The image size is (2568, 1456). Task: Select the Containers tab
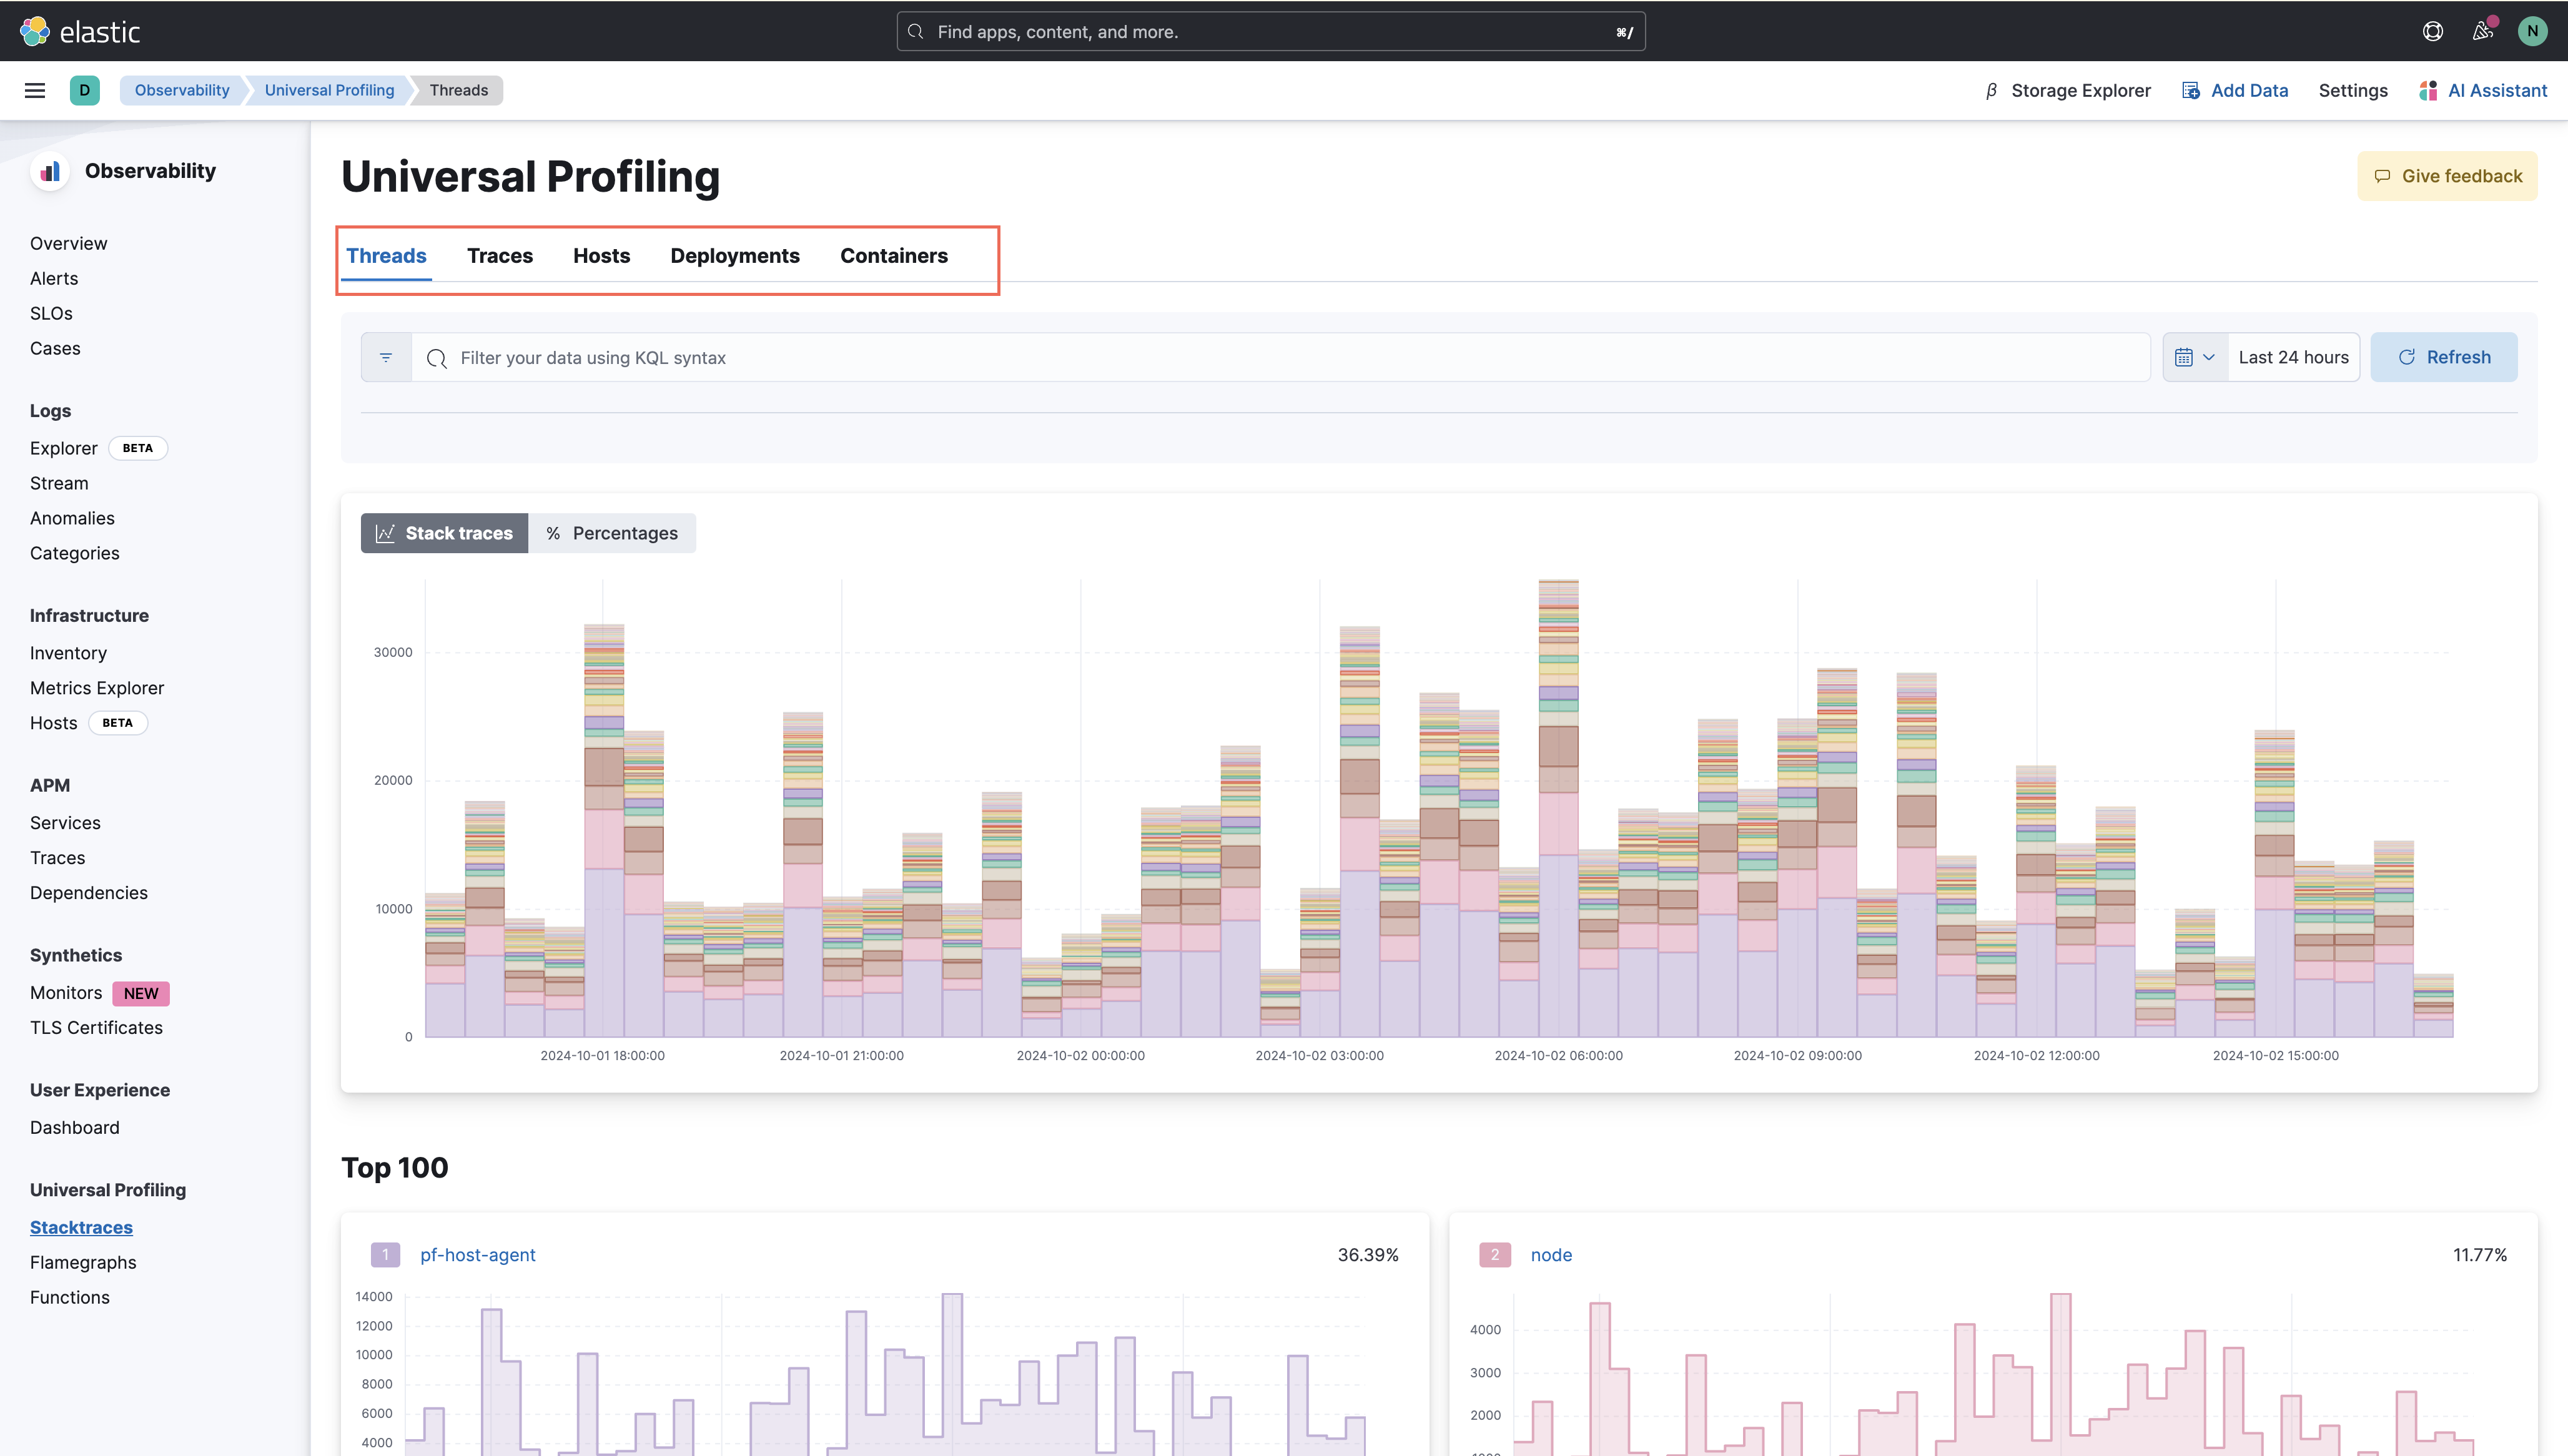point(894,256)
